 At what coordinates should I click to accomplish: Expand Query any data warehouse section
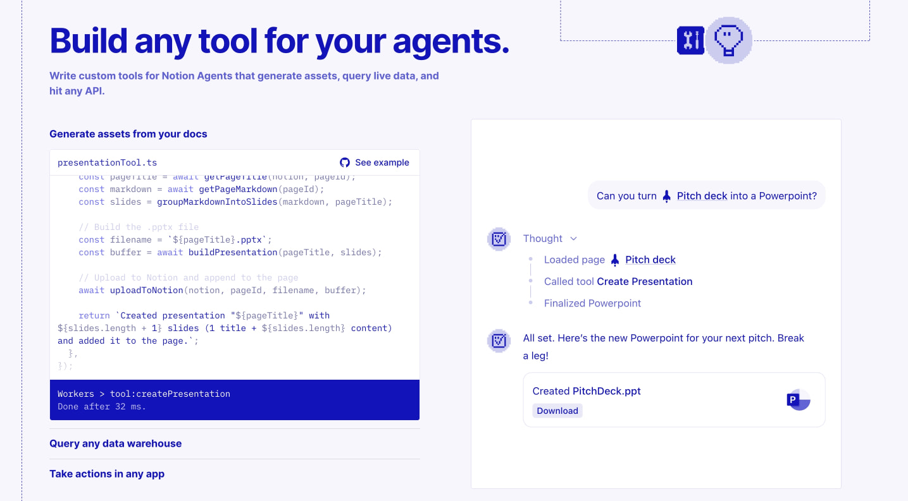pos(116,444)
